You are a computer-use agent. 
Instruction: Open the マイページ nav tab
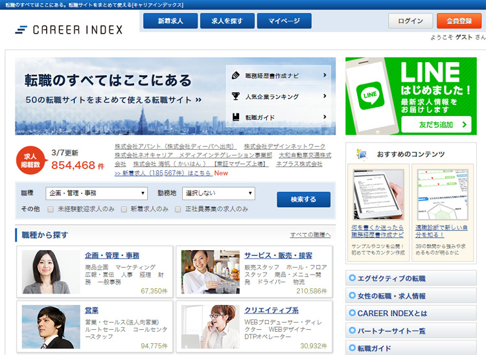284,21
